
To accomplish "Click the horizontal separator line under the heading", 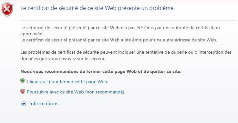I will [x=129, y=21].
